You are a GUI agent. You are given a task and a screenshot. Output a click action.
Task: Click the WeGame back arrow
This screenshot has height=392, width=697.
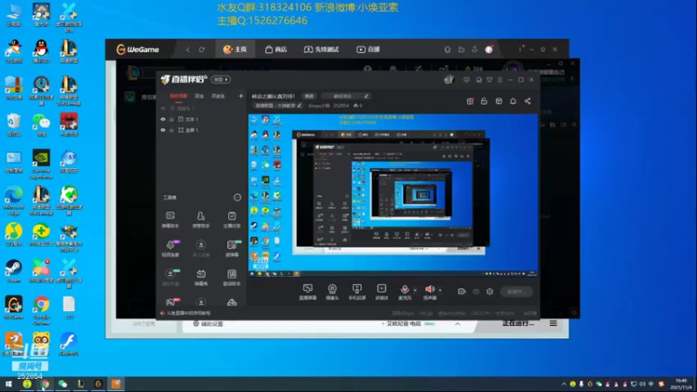tap(188, 50)
